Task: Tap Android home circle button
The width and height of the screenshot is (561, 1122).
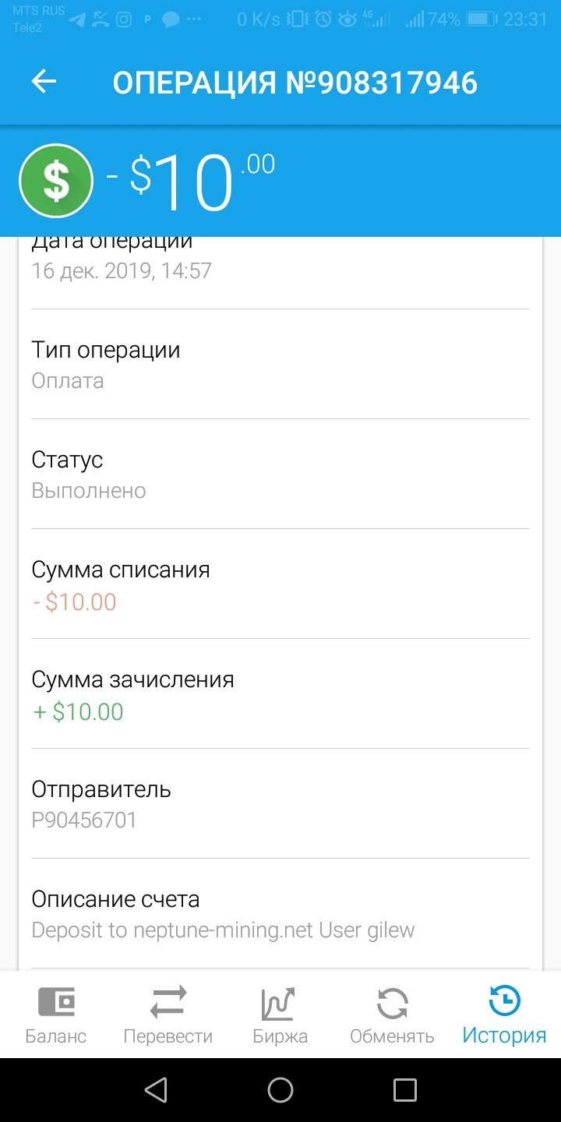Action: [280, 1090]
